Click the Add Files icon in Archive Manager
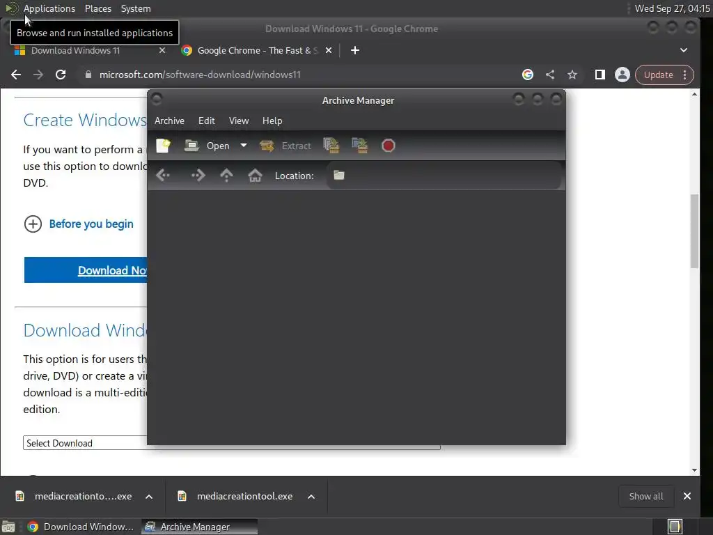This screenshot has width=713, height=535. (331, 146)
